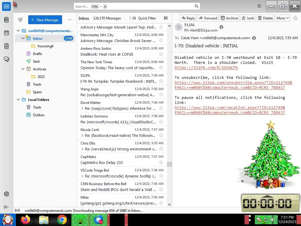This screenshot has height=226, width=301.
Task: Collapse the vm0b0t account tree
Action: click(x=18, y=31)
